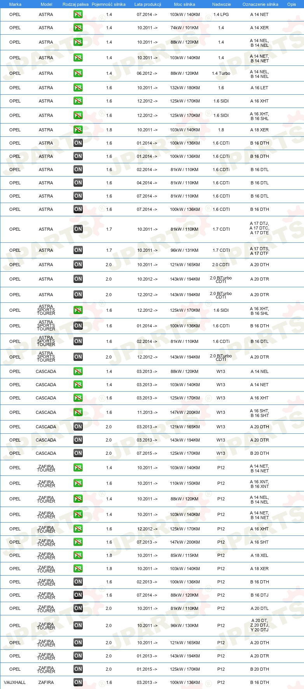The height and width of the screenshot is (689, 304).
Task: Click the Opis column header
Action: tap(292, 4)
